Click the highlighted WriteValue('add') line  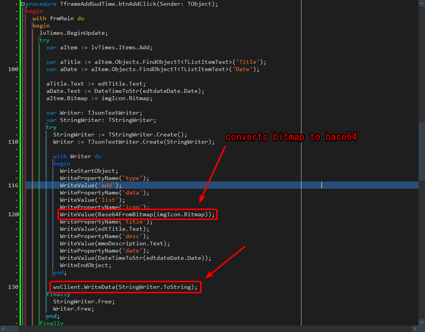[91, 185]
